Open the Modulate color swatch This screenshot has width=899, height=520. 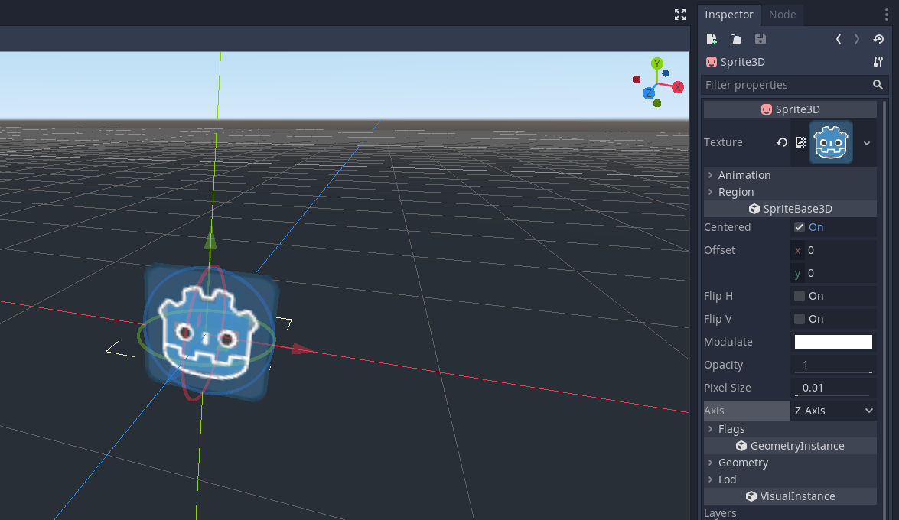click(833, 342)
